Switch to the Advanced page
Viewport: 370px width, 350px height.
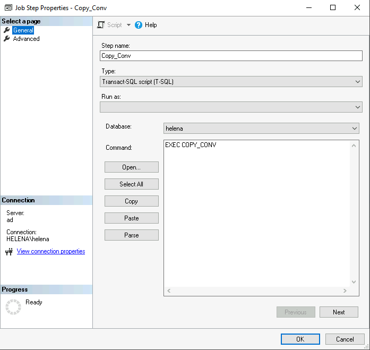pos(26,39)
